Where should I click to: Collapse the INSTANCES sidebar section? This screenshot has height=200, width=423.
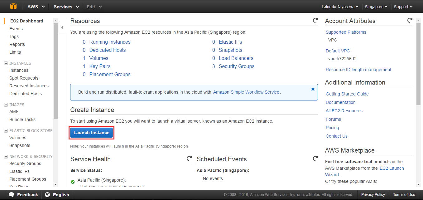[x=6, y=63]
